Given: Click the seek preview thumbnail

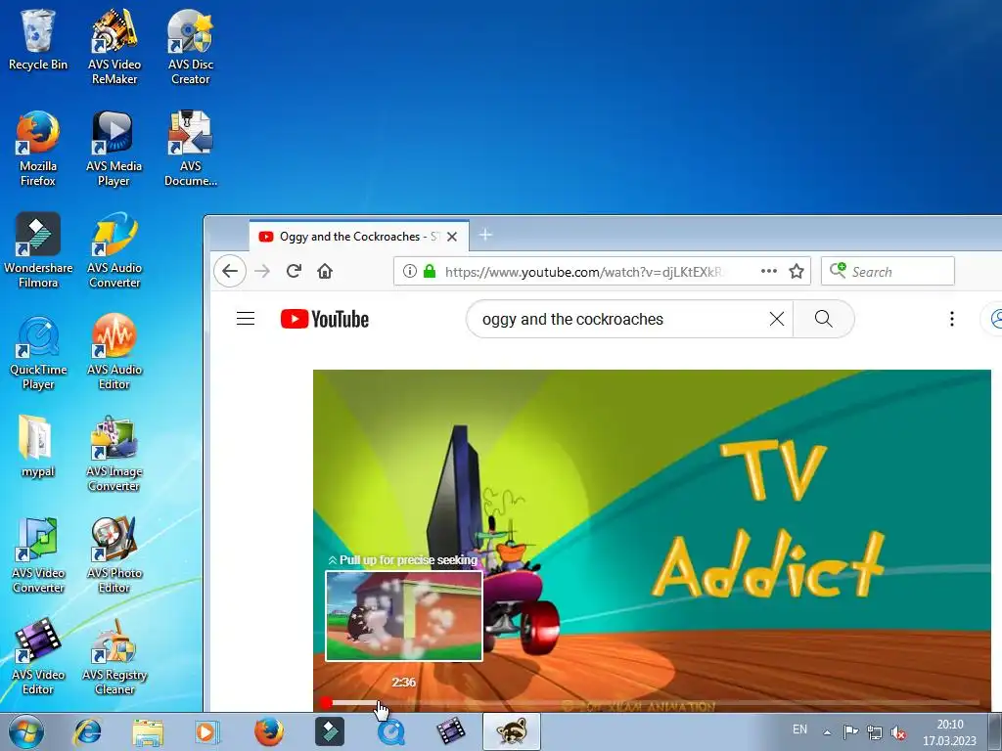Looking at the screenshot, I should 404,616.
